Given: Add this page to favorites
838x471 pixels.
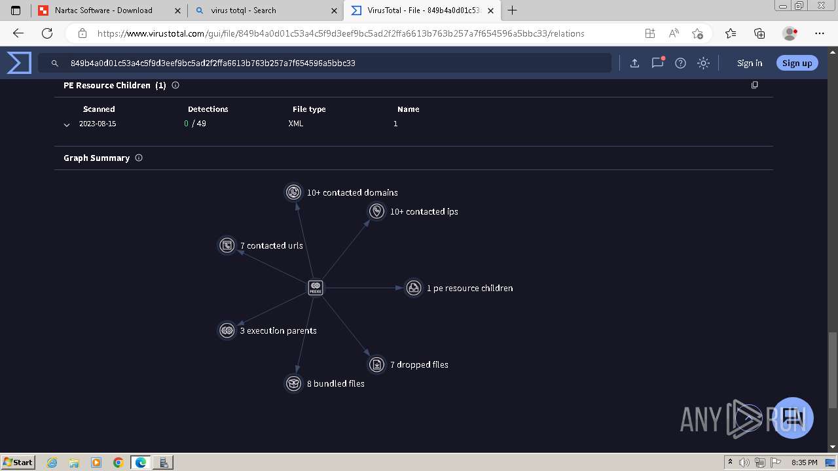Looking at the screenshot, I should (x=697, y=33).
